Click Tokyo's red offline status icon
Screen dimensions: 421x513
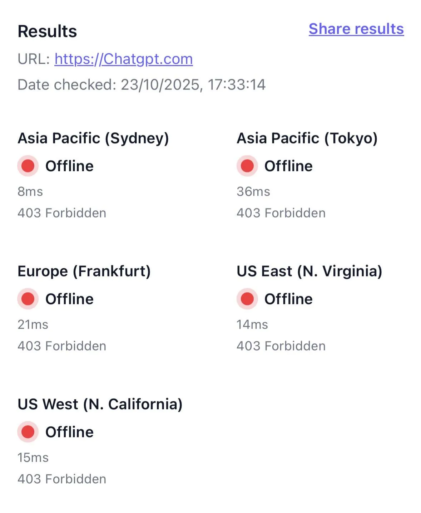(x=247, y=166)
